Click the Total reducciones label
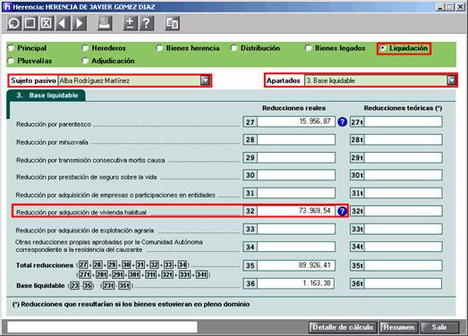Viewport: 468px width, 336px height. [x=45, y=265]
